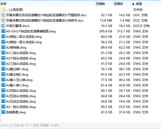The width and height of the screenshot is (161, 129).
Task: Click the 类型 column header
Action: 139,4
